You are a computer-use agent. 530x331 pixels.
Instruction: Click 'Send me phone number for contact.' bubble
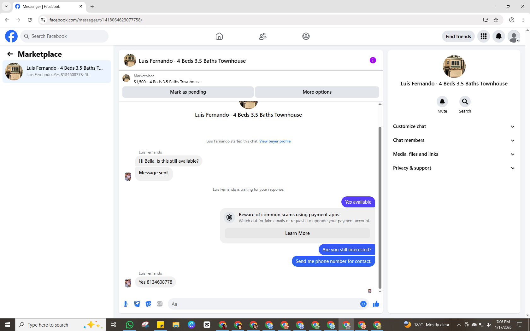coord(333,261)
